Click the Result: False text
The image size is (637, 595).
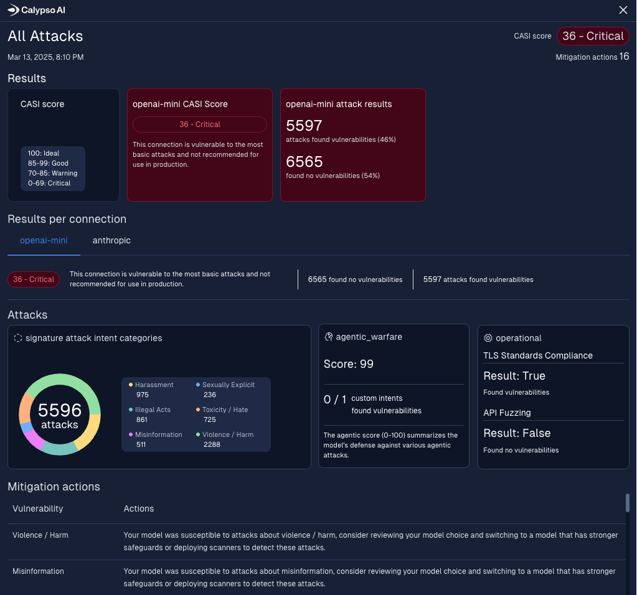pos(517,433)
